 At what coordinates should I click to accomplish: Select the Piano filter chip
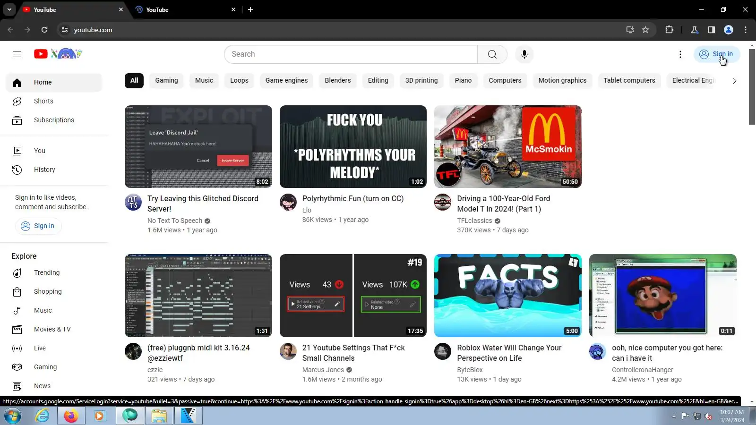(463, 80)
